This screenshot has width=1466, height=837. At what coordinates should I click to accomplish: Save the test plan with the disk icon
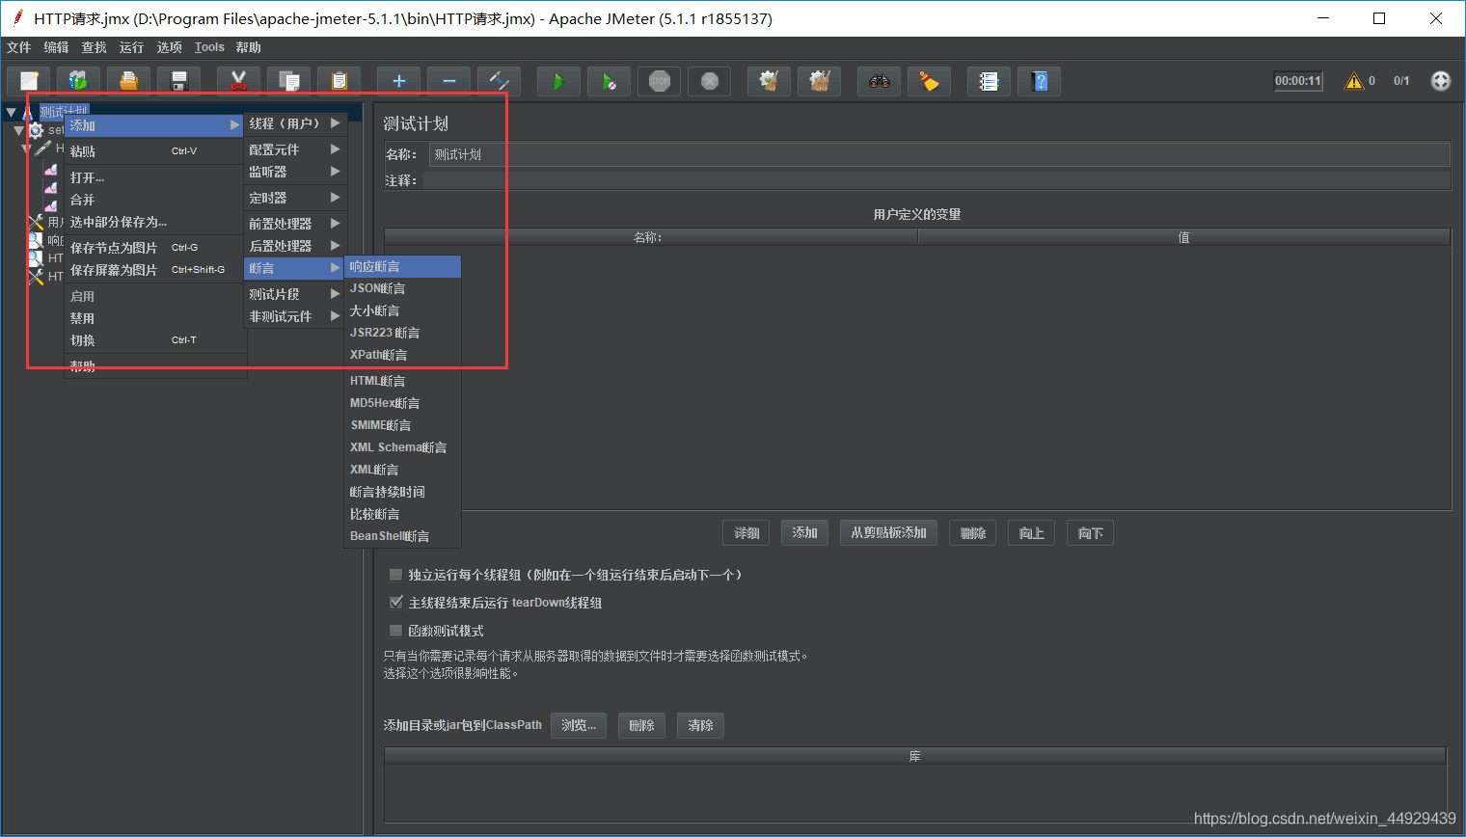coord(179,82)
